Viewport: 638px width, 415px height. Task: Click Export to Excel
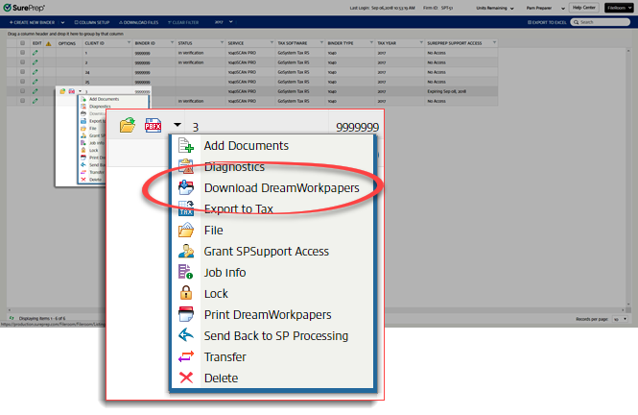tap(547, 22)
